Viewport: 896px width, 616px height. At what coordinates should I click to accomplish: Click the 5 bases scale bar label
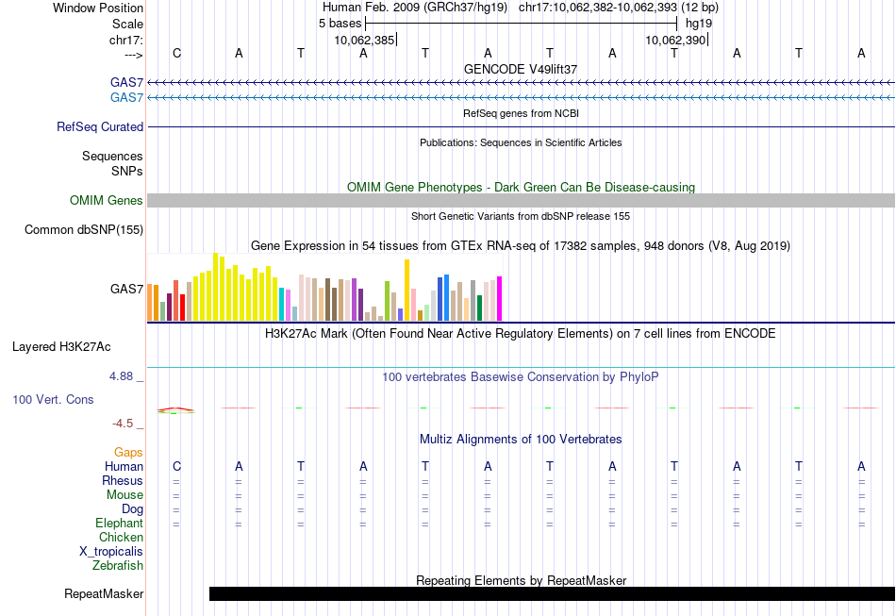(x=340, y=24)
